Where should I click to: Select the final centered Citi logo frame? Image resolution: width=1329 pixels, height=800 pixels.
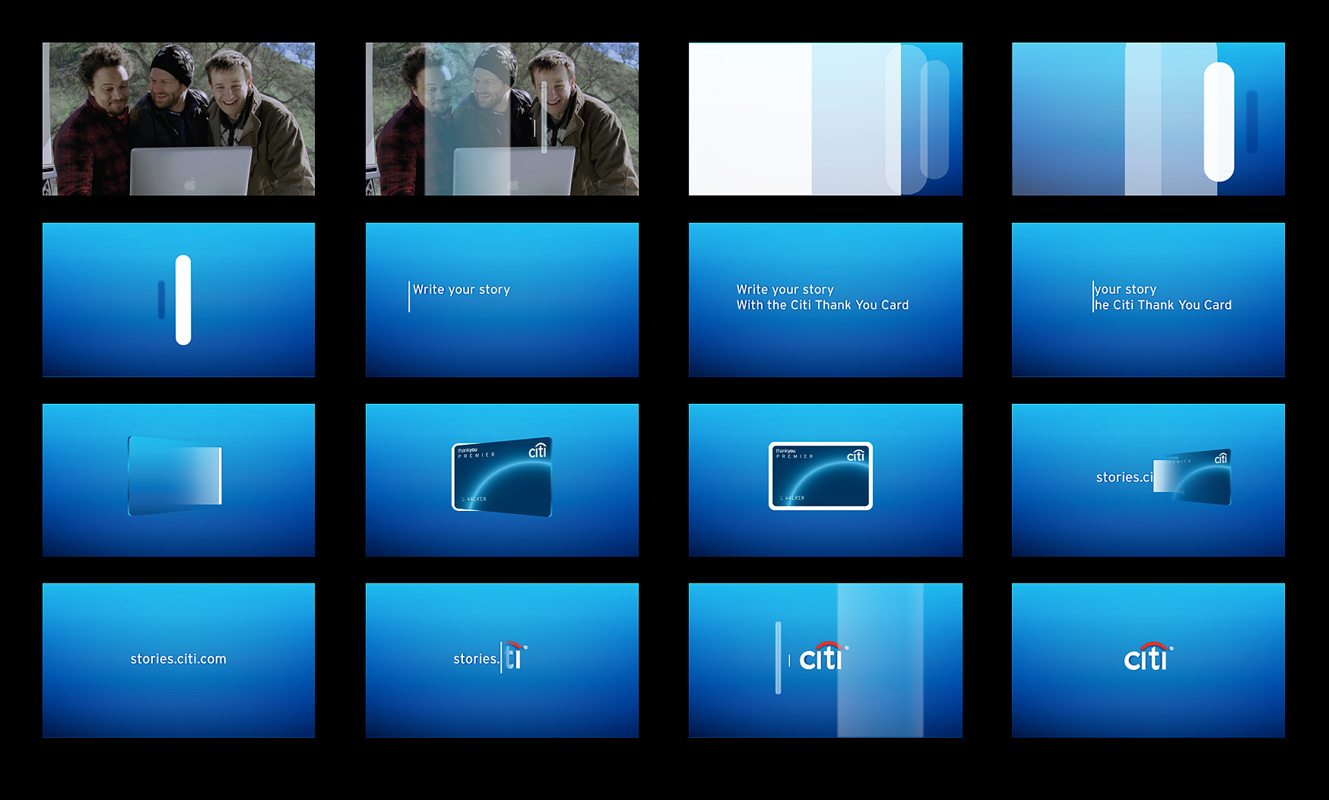(1148, 660)
